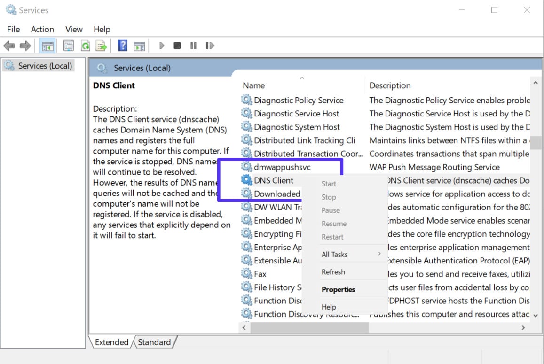Open Help with the question mark toolbar icon
The height and width of the screenshot is (364, 544).
pos(122,45)
